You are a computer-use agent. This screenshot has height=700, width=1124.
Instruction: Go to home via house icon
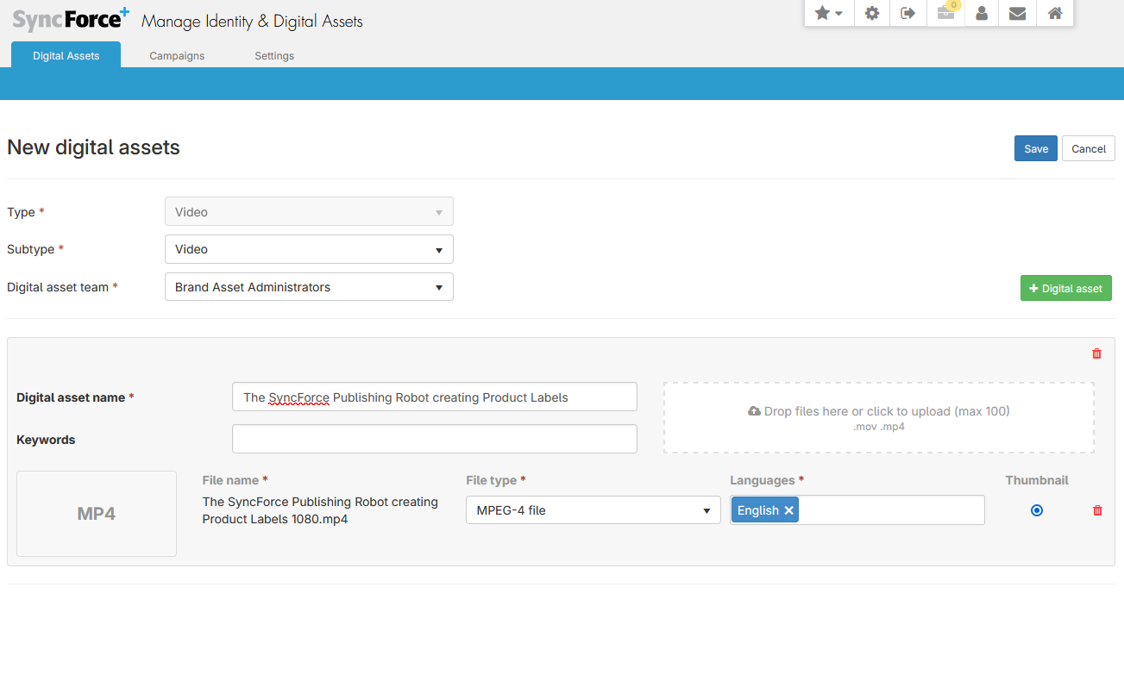(1054, 13)
